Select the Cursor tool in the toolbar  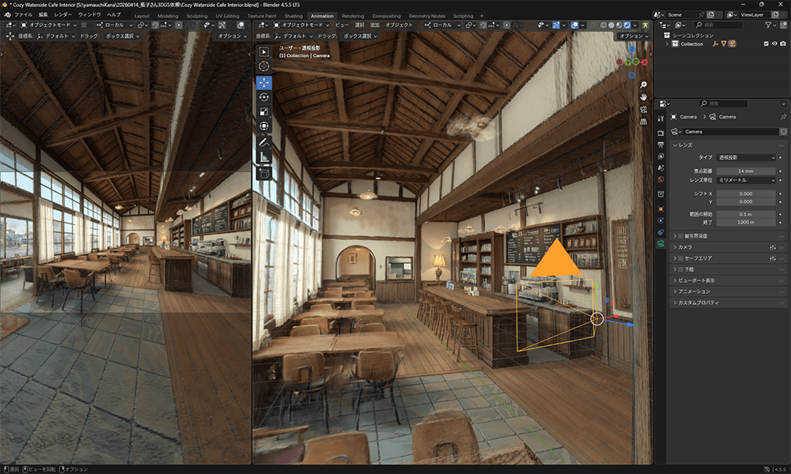264,66
